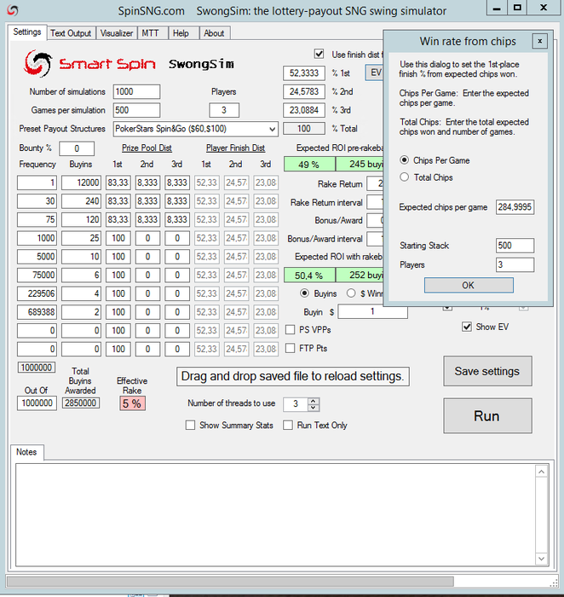Select the Chips Per Game radio button
The height and width of the screenshot is (597, 564).
point(405,160)
